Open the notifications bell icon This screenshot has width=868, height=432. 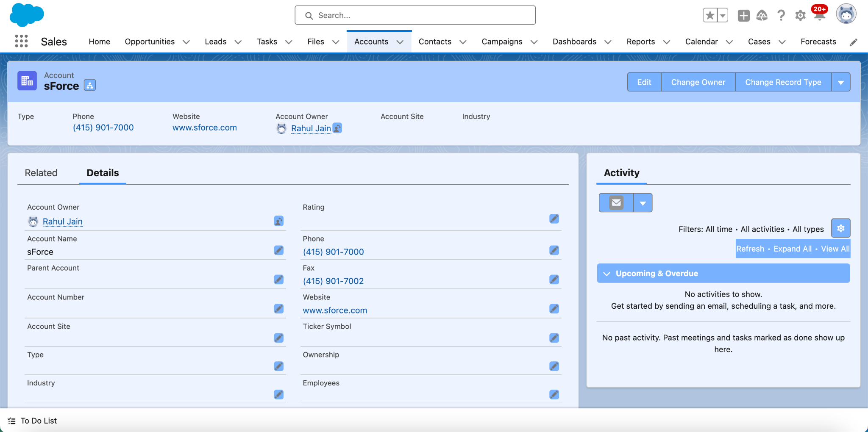pos(820,15)
